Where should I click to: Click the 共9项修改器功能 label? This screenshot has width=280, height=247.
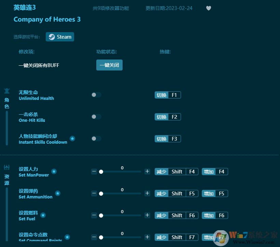tap(111, 8)
